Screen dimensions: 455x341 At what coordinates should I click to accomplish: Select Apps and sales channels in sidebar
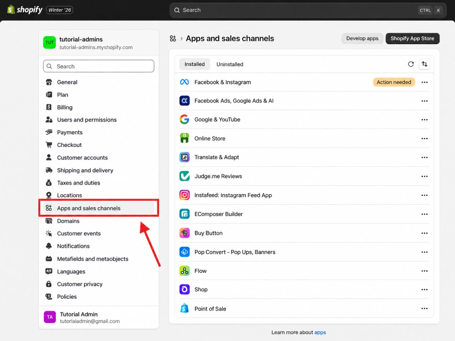click(99, 208)
